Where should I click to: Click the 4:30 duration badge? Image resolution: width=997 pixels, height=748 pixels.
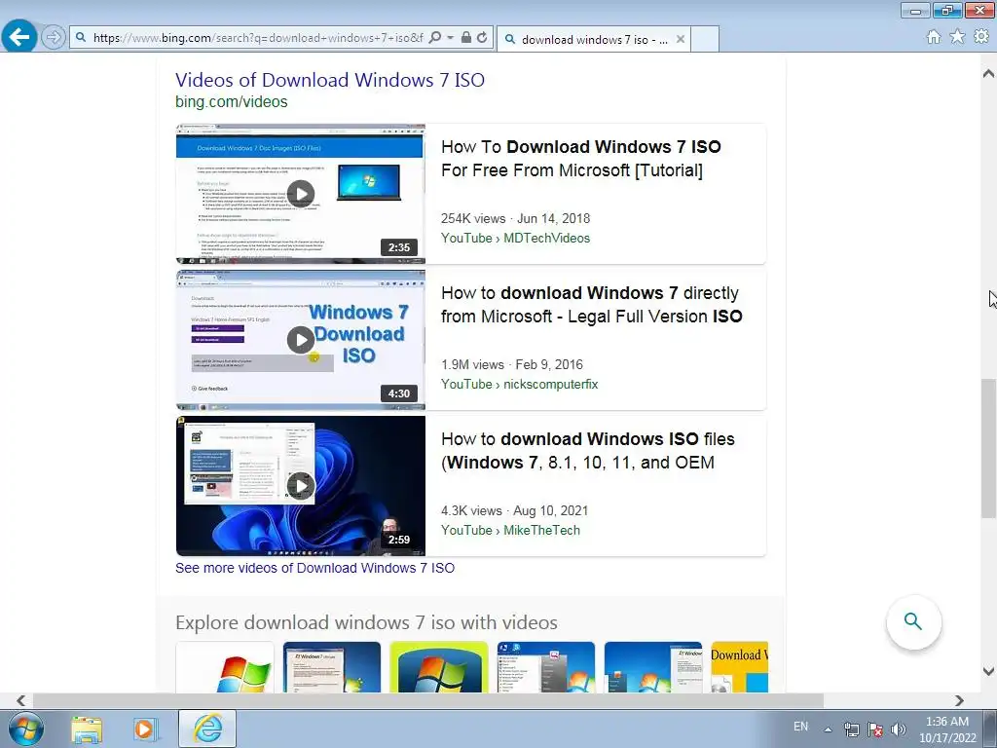click(399, 393)
